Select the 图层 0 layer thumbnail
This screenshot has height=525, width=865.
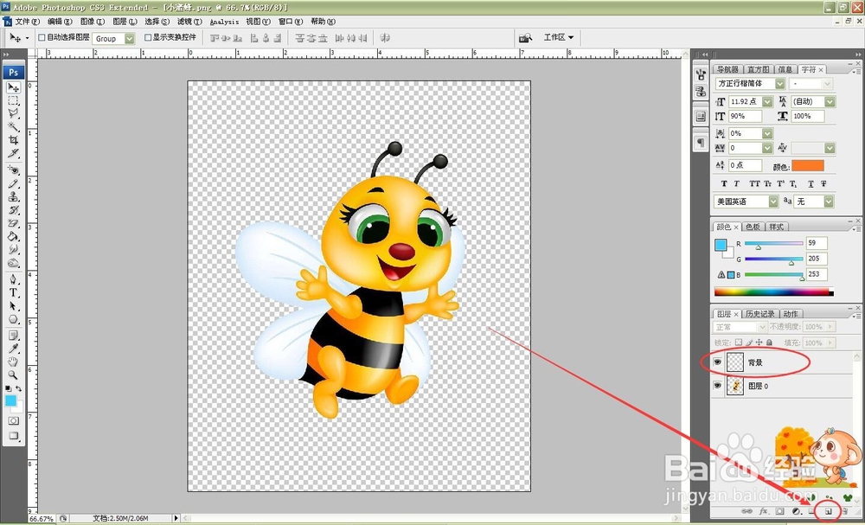pyautogui.click(x=735, y=386)
